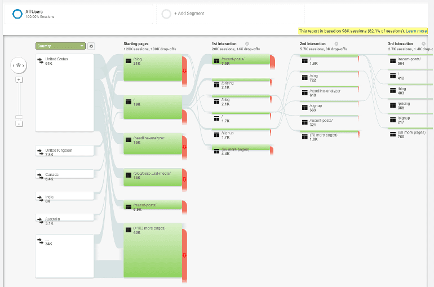Click the red drop-off on /blog starting page

[x=184, y=70]
